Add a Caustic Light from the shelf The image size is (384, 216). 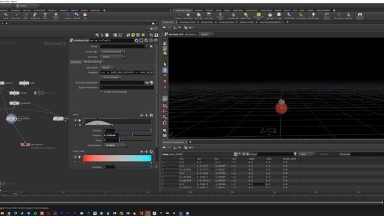[289, 16]
